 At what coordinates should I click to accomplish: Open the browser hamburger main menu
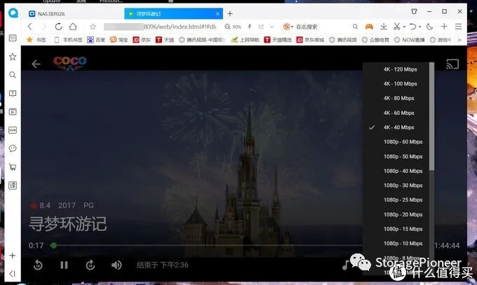click(x=459, y=27)
